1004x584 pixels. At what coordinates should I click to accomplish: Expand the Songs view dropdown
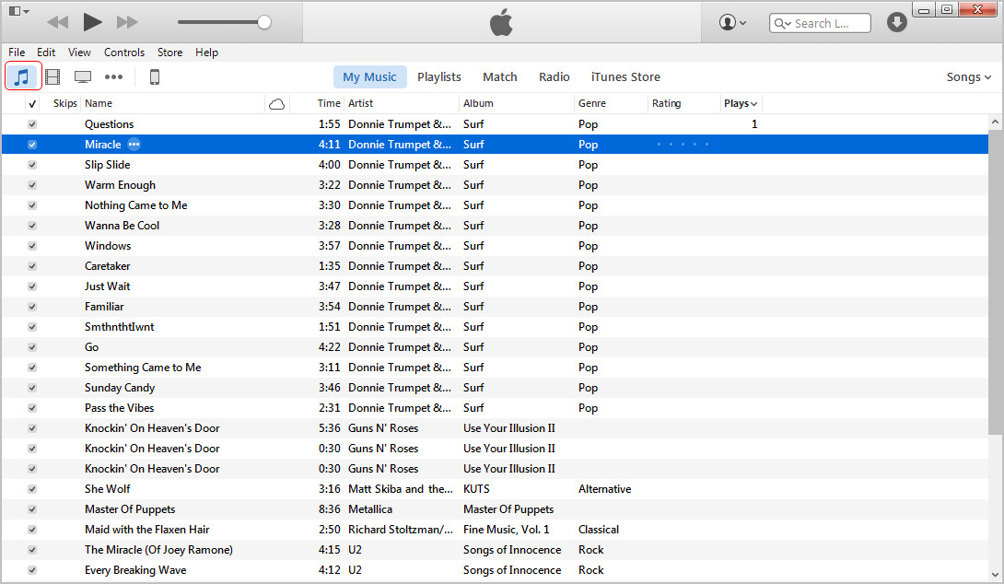(969, 76)
